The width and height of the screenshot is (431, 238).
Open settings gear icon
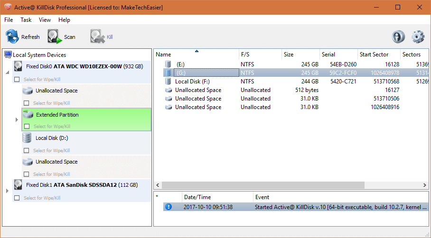(x=418, y=37)
